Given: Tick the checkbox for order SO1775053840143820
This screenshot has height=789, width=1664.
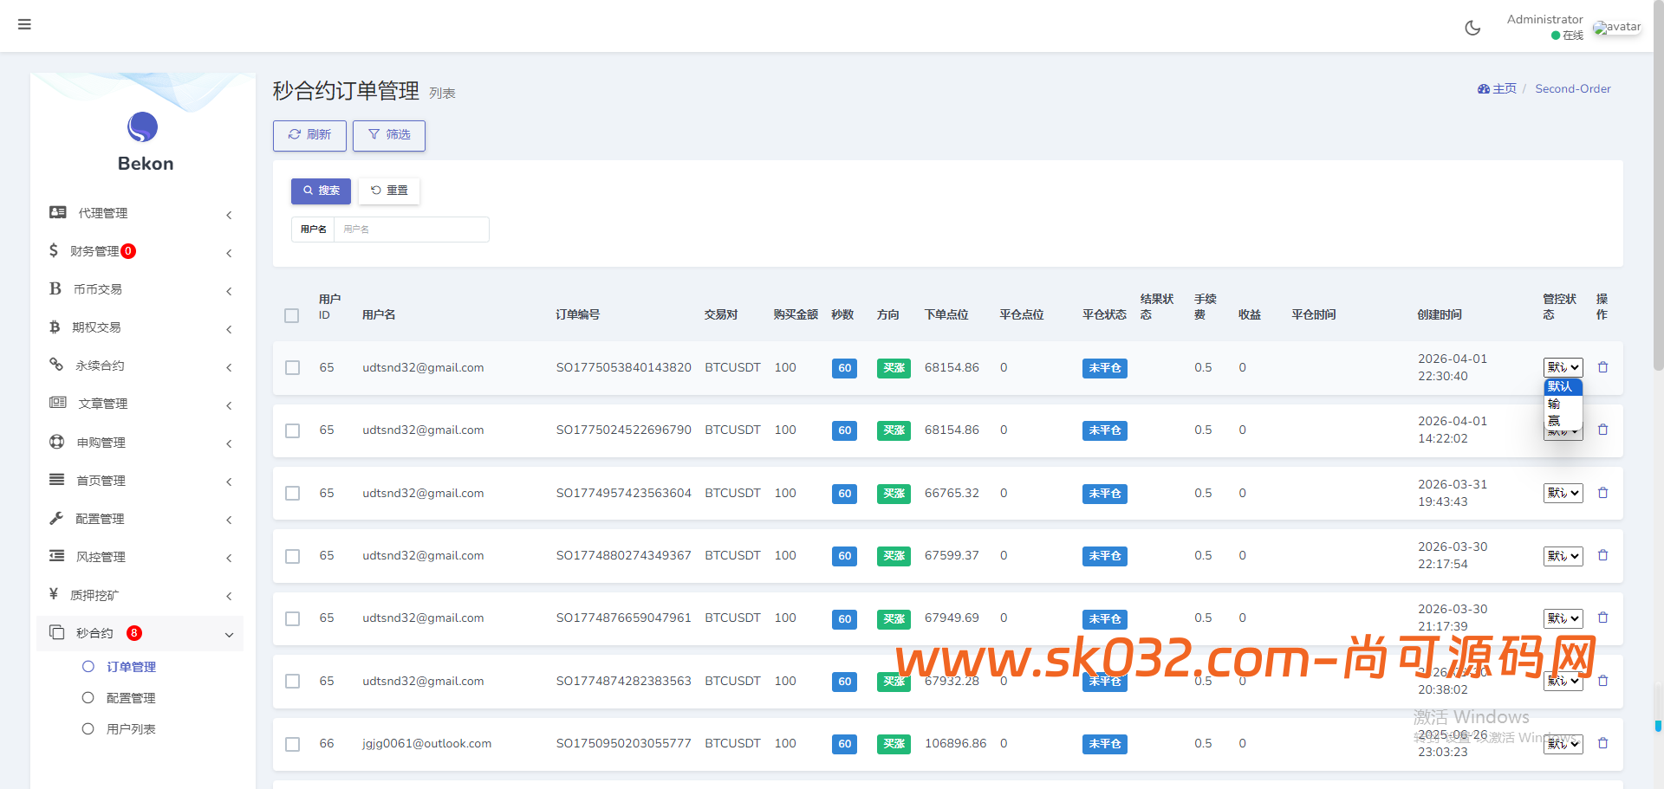Looking at the screenshot, I should pyautogui.click(x=292, y=368).
